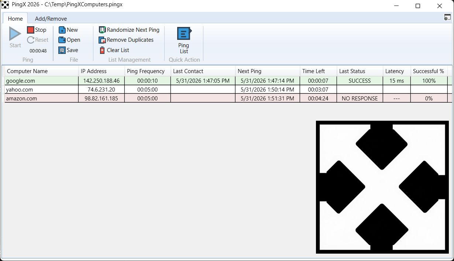Select the yahoo.com row
454x261 pixels.
pos(228,89)
